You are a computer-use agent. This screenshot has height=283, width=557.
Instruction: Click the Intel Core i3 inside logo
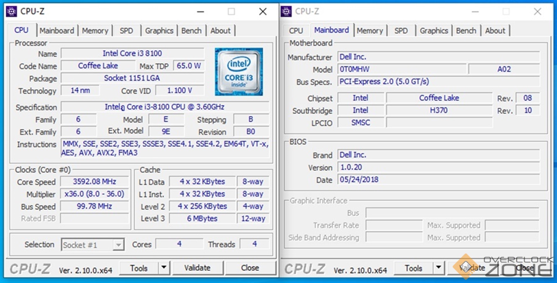click(x=239, y=72)
